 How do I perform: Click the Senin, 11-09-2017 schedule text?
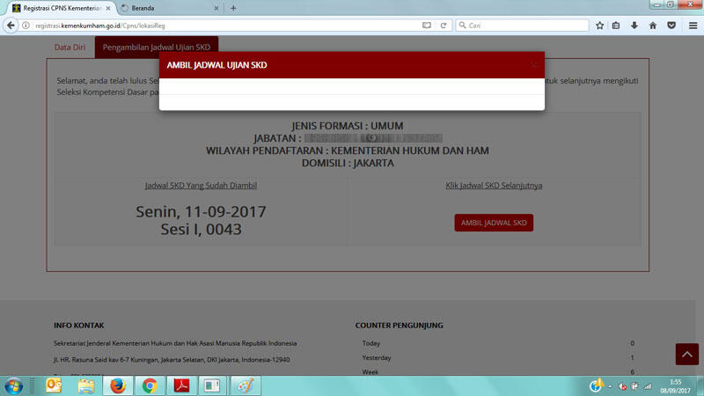pos(201,211)
